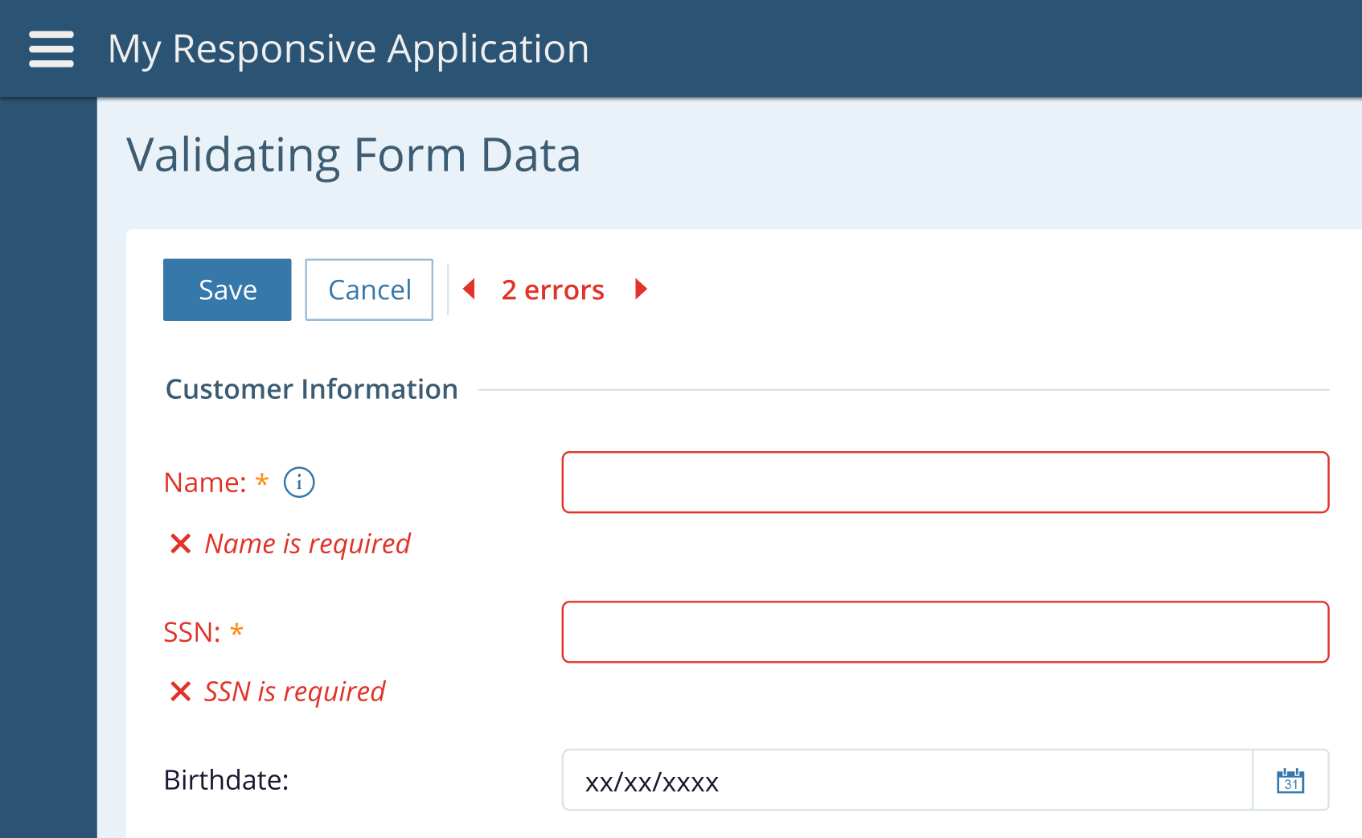
Task: Focus the Name input field
Action: 945,483
